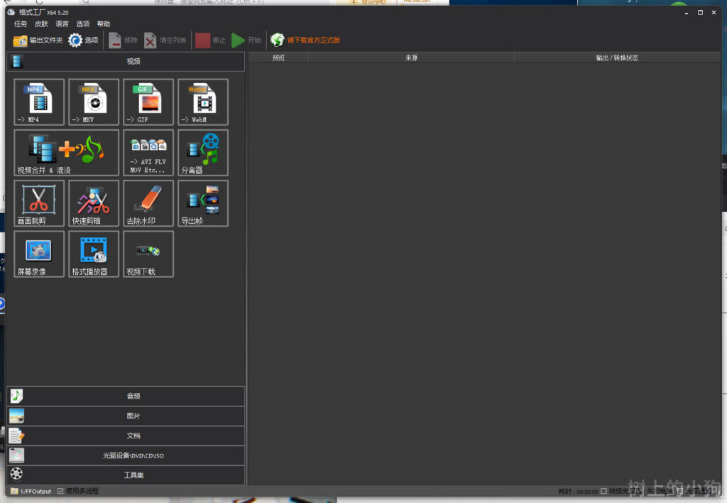This screenshot has width=727, height=503.
Task: Toggle the 使用多线程 checkbox
Action: click(x=60, y=491)
